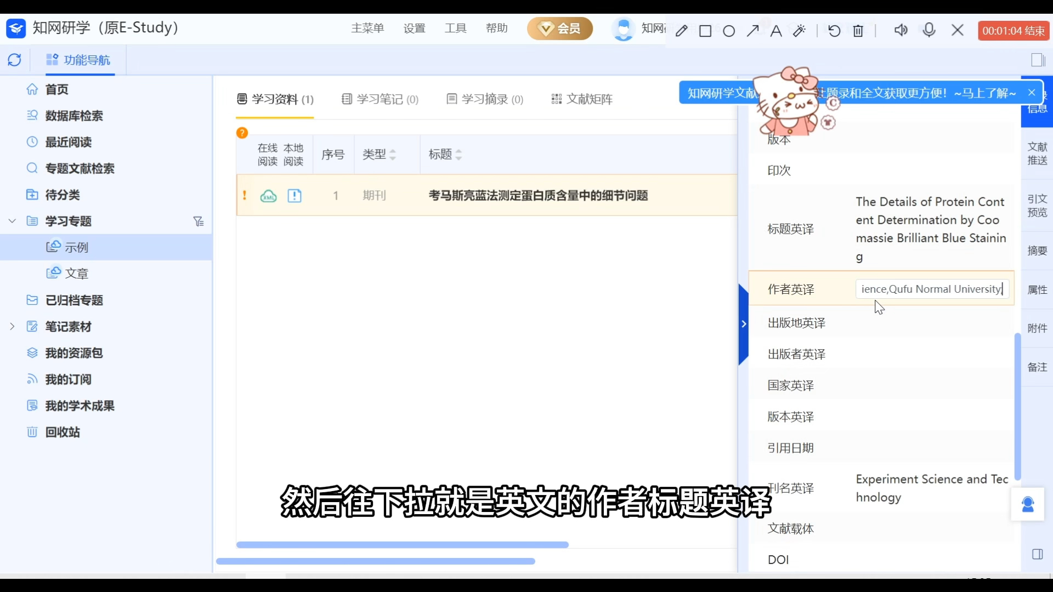Open the 附件 side tab
This screenshot has width=1053, height=592.
[1037, 328]
